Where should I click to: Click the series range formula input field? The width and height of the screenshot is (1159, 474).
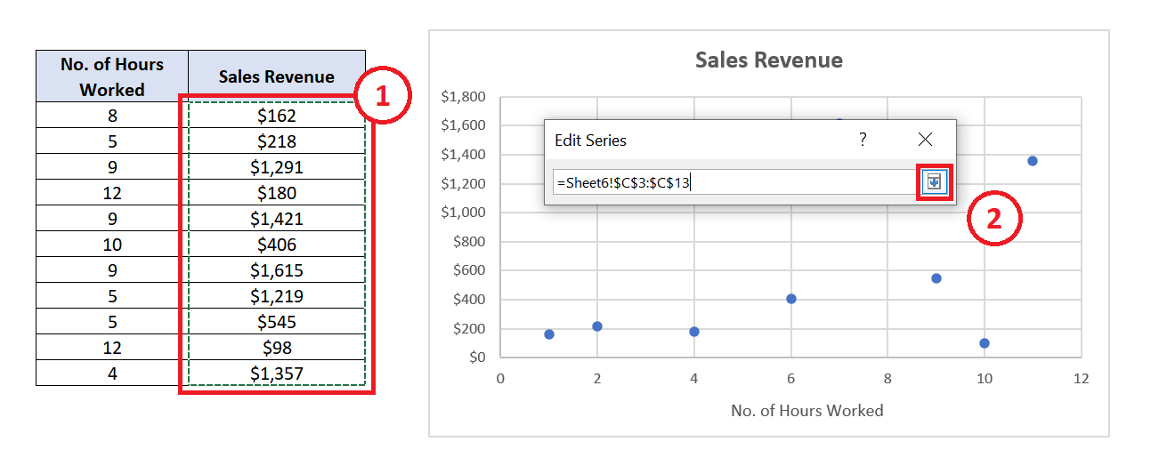coord(730,182)
